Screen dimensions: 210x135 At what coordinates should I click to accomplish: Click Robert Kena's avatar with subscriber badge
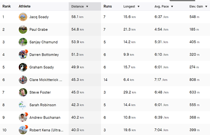23,130
